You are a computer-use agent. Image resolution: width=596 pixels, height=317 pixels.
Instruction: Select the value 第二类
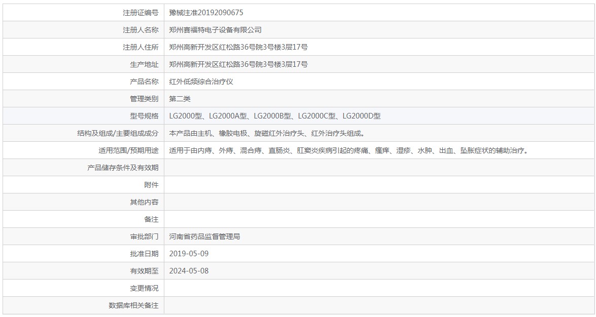coord(180,99)
